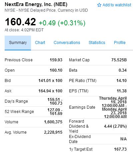
Task: Select the Summary tab
Action: tap(18, 43)
